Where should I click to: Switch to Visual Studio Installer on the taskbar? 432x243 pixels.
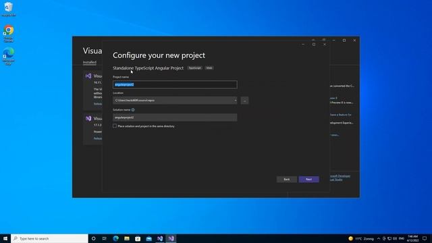[x=160, y=238]
